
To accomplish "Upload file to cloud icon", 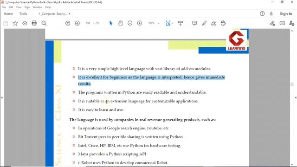I will tap(25, 23).
